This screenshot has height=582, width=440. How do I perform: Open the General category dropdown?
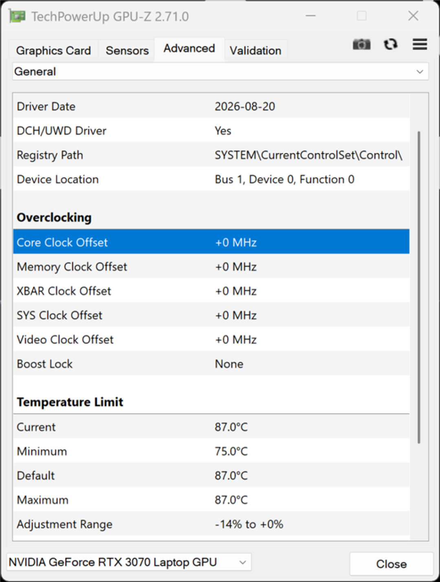click(220, 72)
